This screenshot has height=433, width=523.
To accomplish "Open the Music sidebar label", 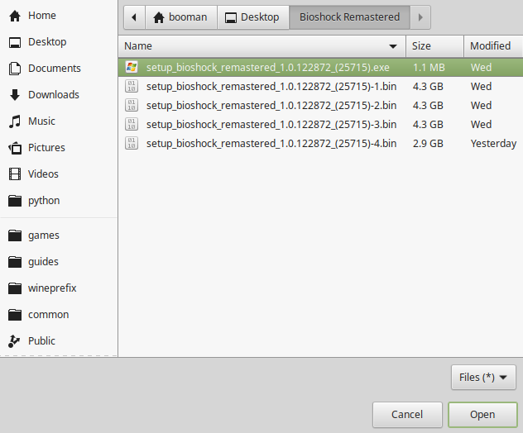I will 41,121.
